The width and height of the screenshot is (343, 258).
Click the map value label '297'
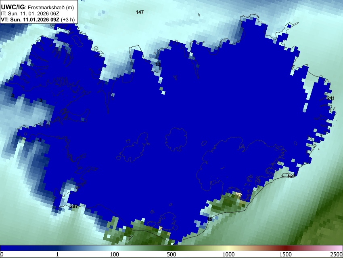point(74,206)
